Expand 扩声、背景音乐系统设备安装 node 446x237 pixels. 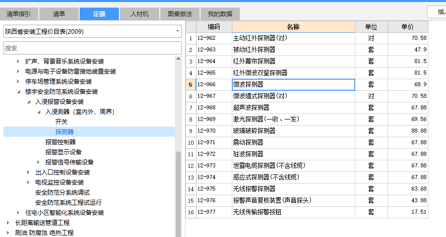(18, 61)
